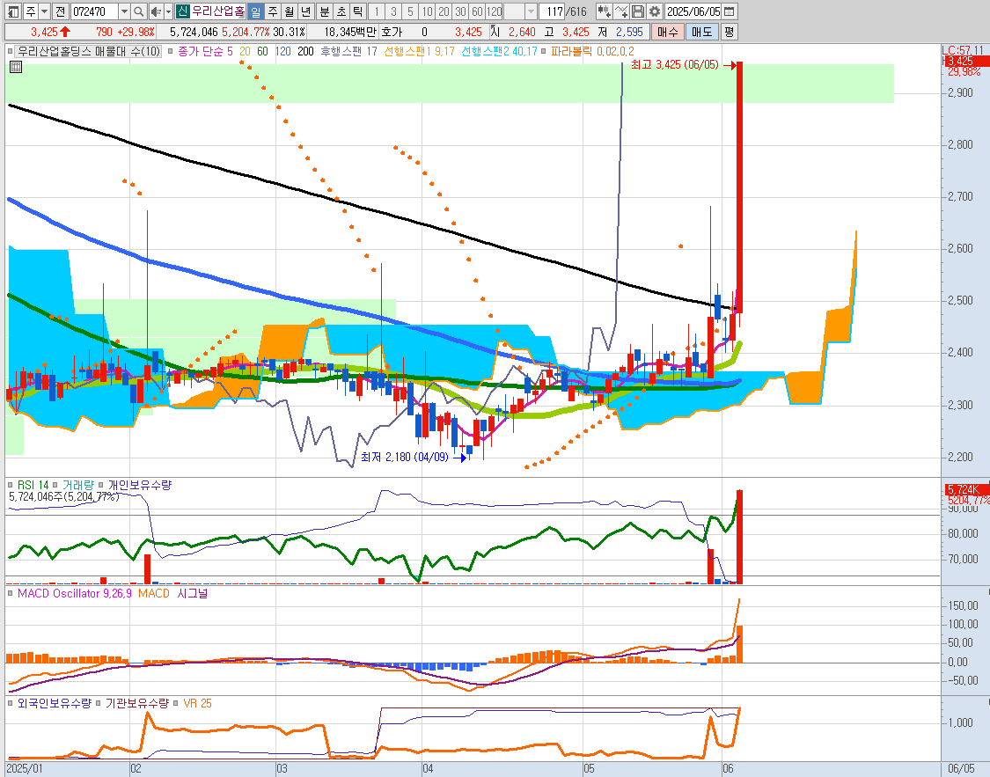Click the floppy disk save icon
The height and width of the screenshot is (777, 990).
[638, 11]
